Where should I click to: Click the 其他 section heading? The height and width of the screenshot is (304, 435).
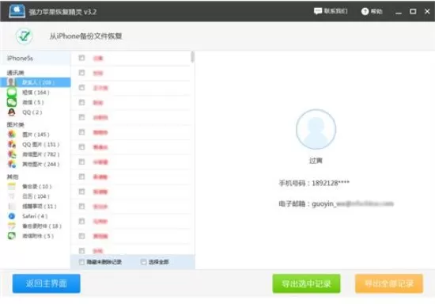pyautogui.click(x=13, y=177)
